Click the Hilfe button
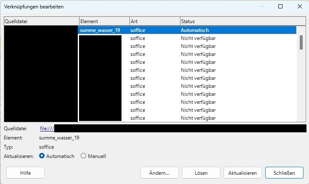 [x=25, y=173]
